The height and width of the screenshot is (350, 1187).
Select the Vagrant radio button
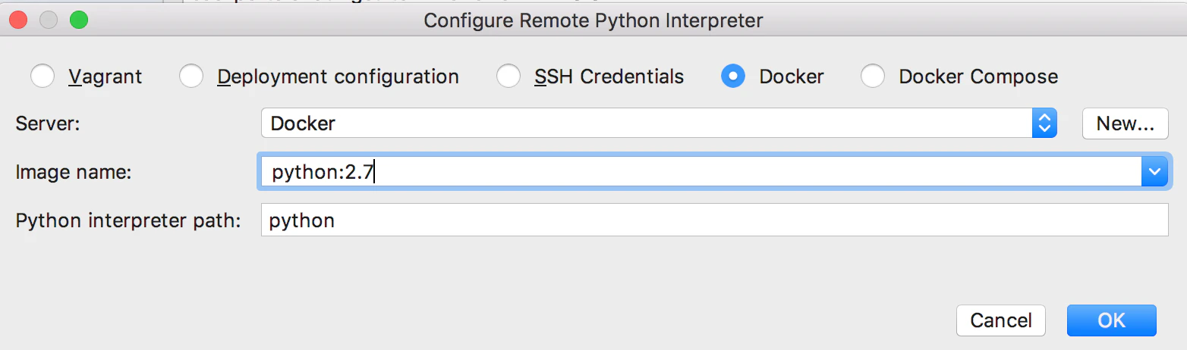(43, 77)
